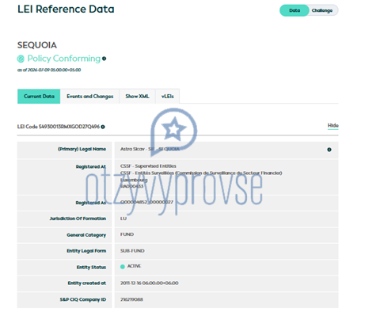
Task: Click the Entity Legal Form SUB-FUND value
Action: tap(132, 251)
